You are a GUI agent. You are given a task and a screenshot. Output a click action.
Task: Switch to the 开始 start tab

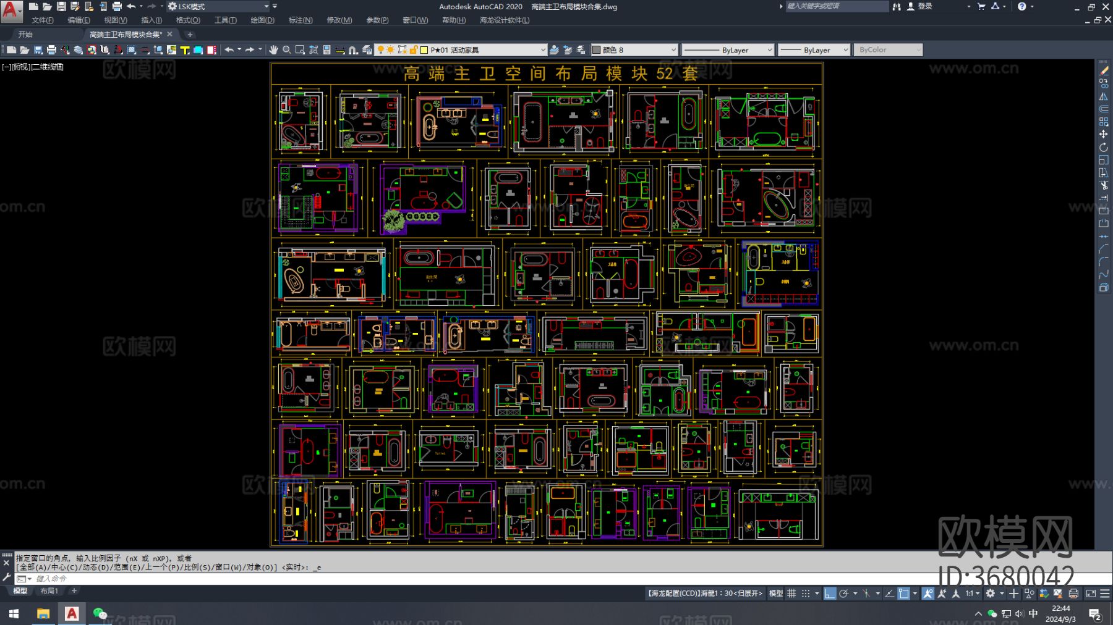25,35
